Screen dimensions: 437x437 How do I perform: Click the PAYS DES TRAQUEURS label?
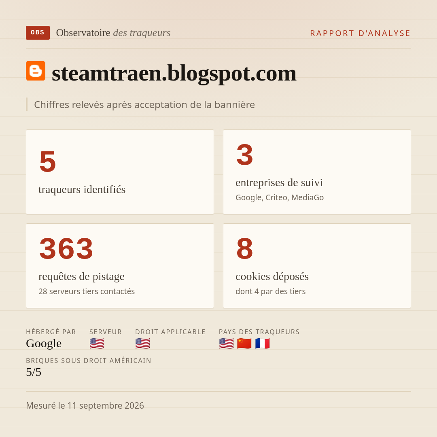(259, 332)
